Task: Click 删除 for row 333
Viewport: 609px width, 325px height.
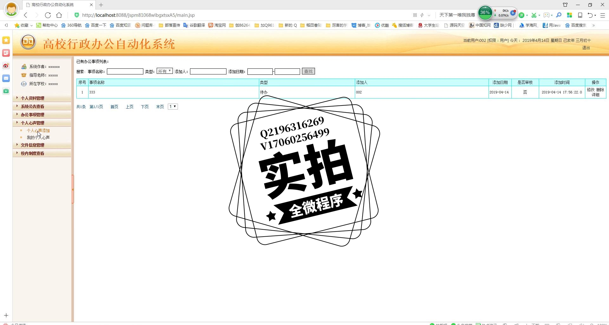Action: (x=600, y=90)
